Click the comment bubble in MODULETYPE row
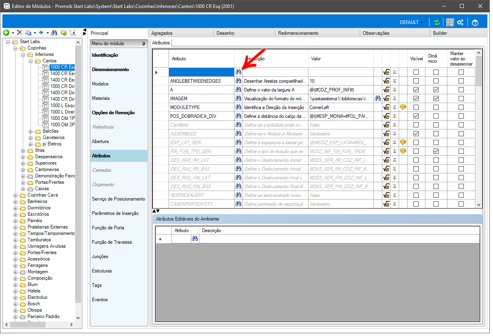Image resolution: width=493 pixels, height=336 pixels. [x=403, y=107]
